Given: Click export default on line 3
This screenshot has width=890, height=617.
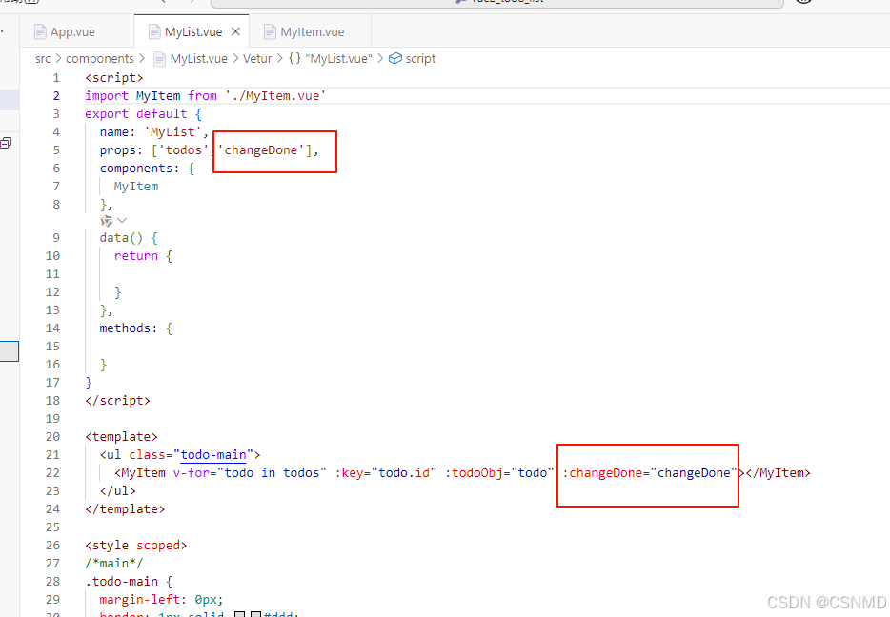Looking at the screenshot, I should [135, 114].
